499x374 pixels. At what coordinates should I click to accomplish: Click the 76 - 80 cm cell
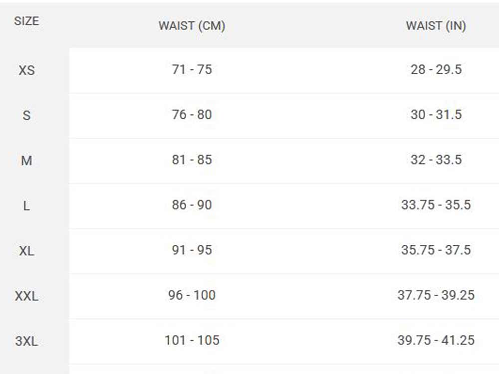[x=192, y=115]
